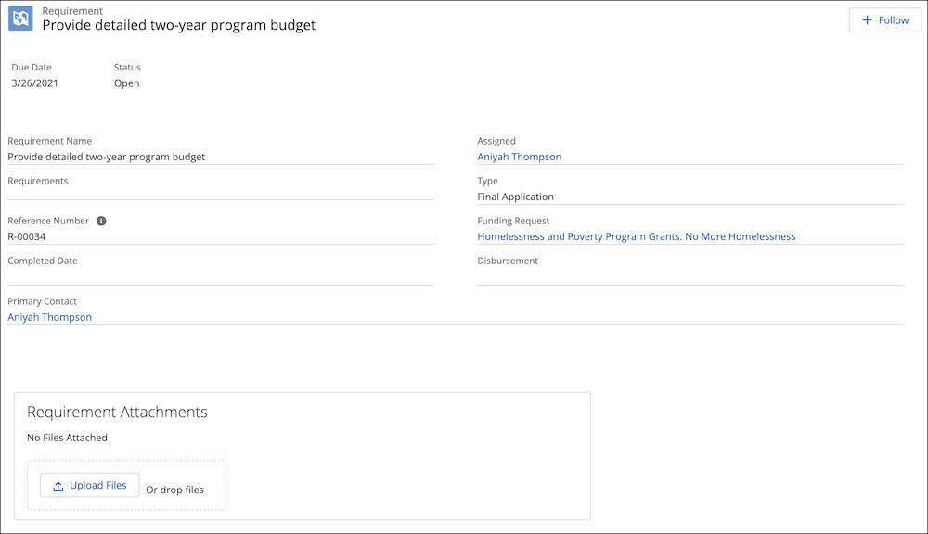The height and width of the screenshot is (534, 928).
Task: Open the Primary Contact Aniyah Thompson link
Action: point(50,317)
